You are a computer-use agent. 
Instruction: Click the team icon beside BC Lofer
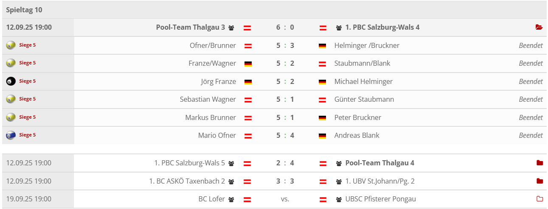(231, 199)
